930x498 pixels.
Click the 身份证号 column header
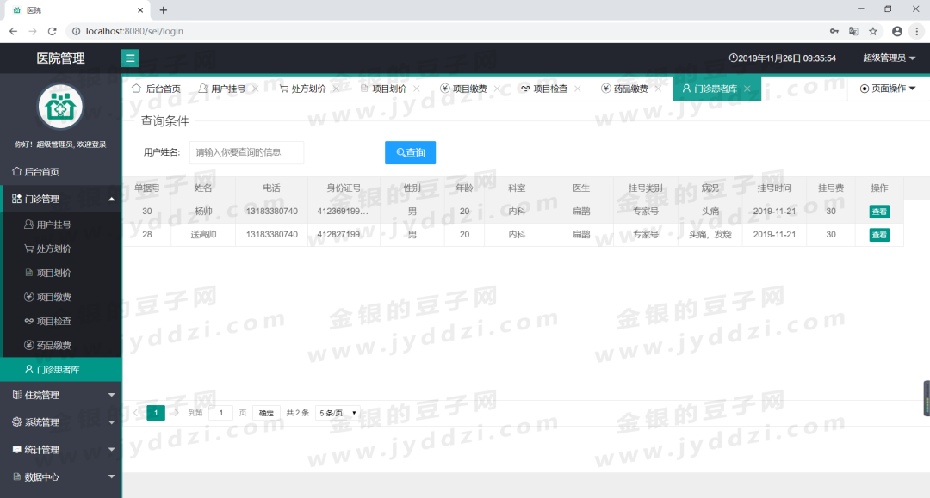click(344, 188)
